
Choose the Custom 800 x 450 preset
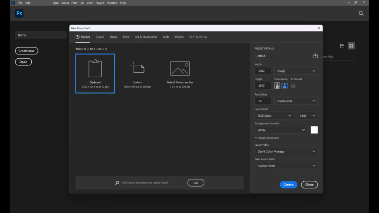pos(137,71)
